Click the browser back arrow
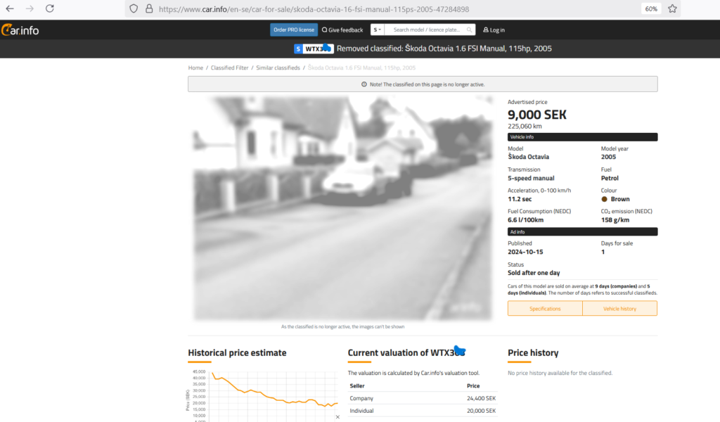The width and height of the screenshot is (720, 422). coord(10,9)
